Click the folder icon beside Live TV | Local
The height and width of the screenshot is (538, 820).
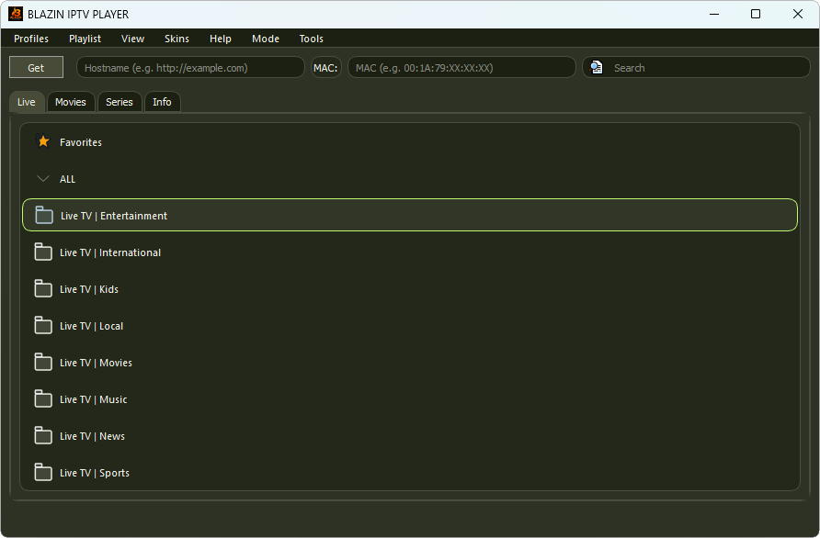pyautogui.click(x=43, y=325)
